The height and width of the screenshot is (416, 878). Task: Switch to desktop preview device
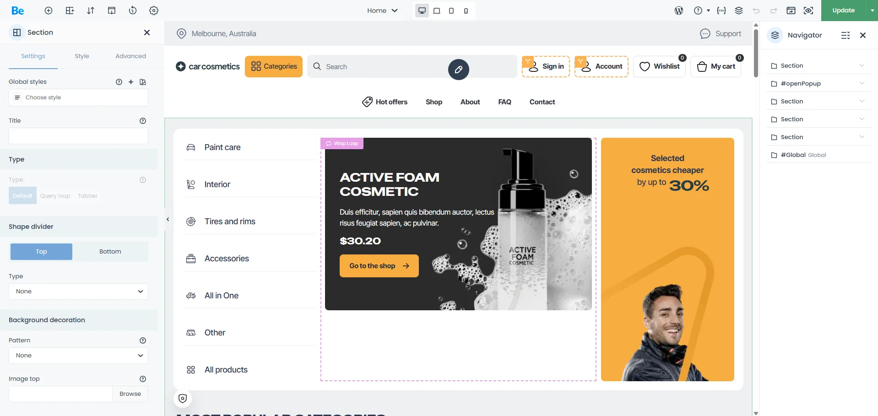422,11
